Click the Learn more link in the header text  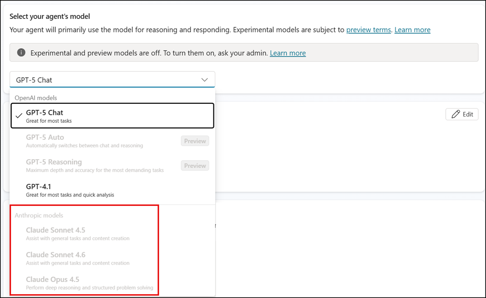[412, 30]
